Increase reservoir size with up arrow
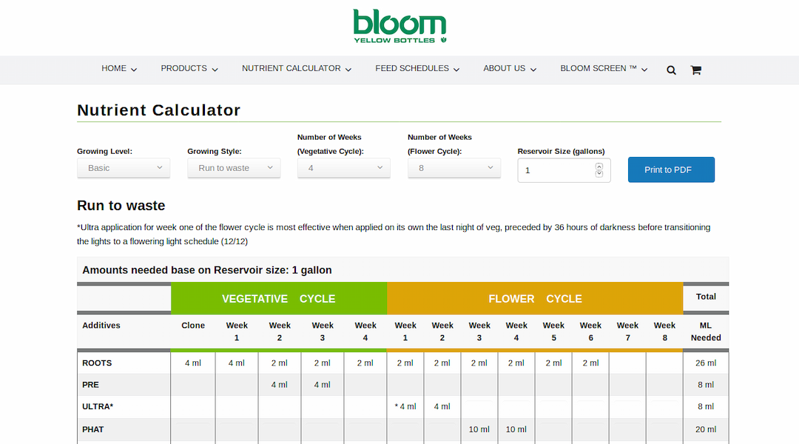 pyautogui.click(x=599, y=166)
